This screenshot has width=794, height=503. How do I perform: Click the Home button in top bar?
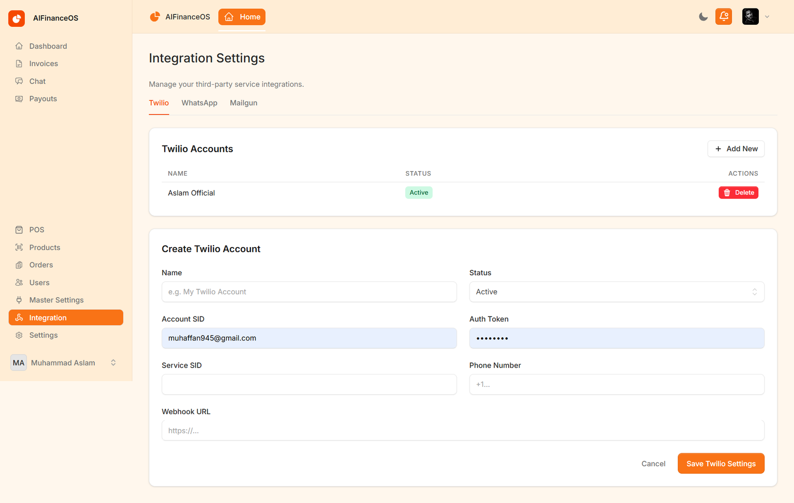click(x=242, y=17)
